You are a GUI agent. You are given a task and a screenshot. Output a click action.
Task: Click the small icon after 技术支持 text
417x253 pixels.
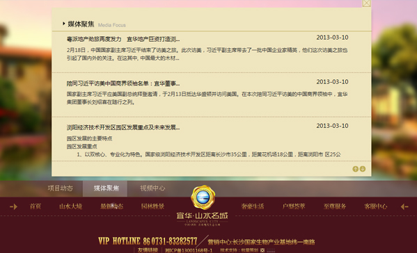(x=262, y=250)
